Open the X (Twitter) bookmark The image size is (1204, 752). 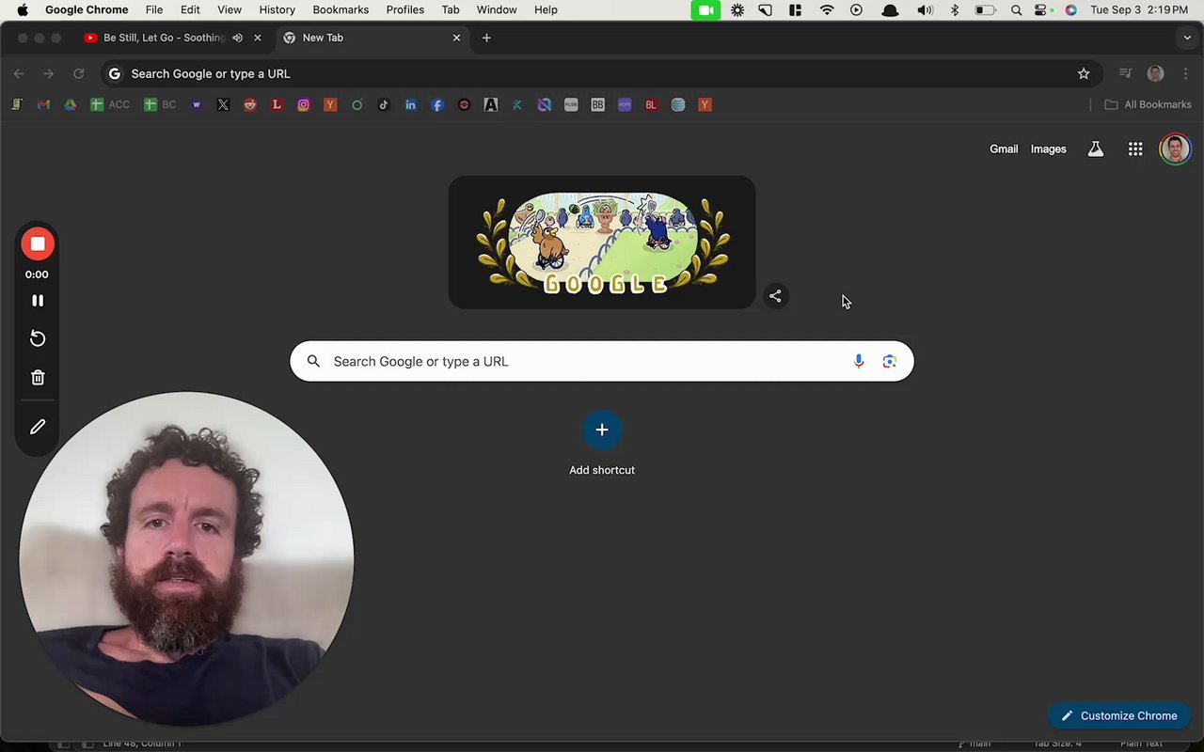223,104
